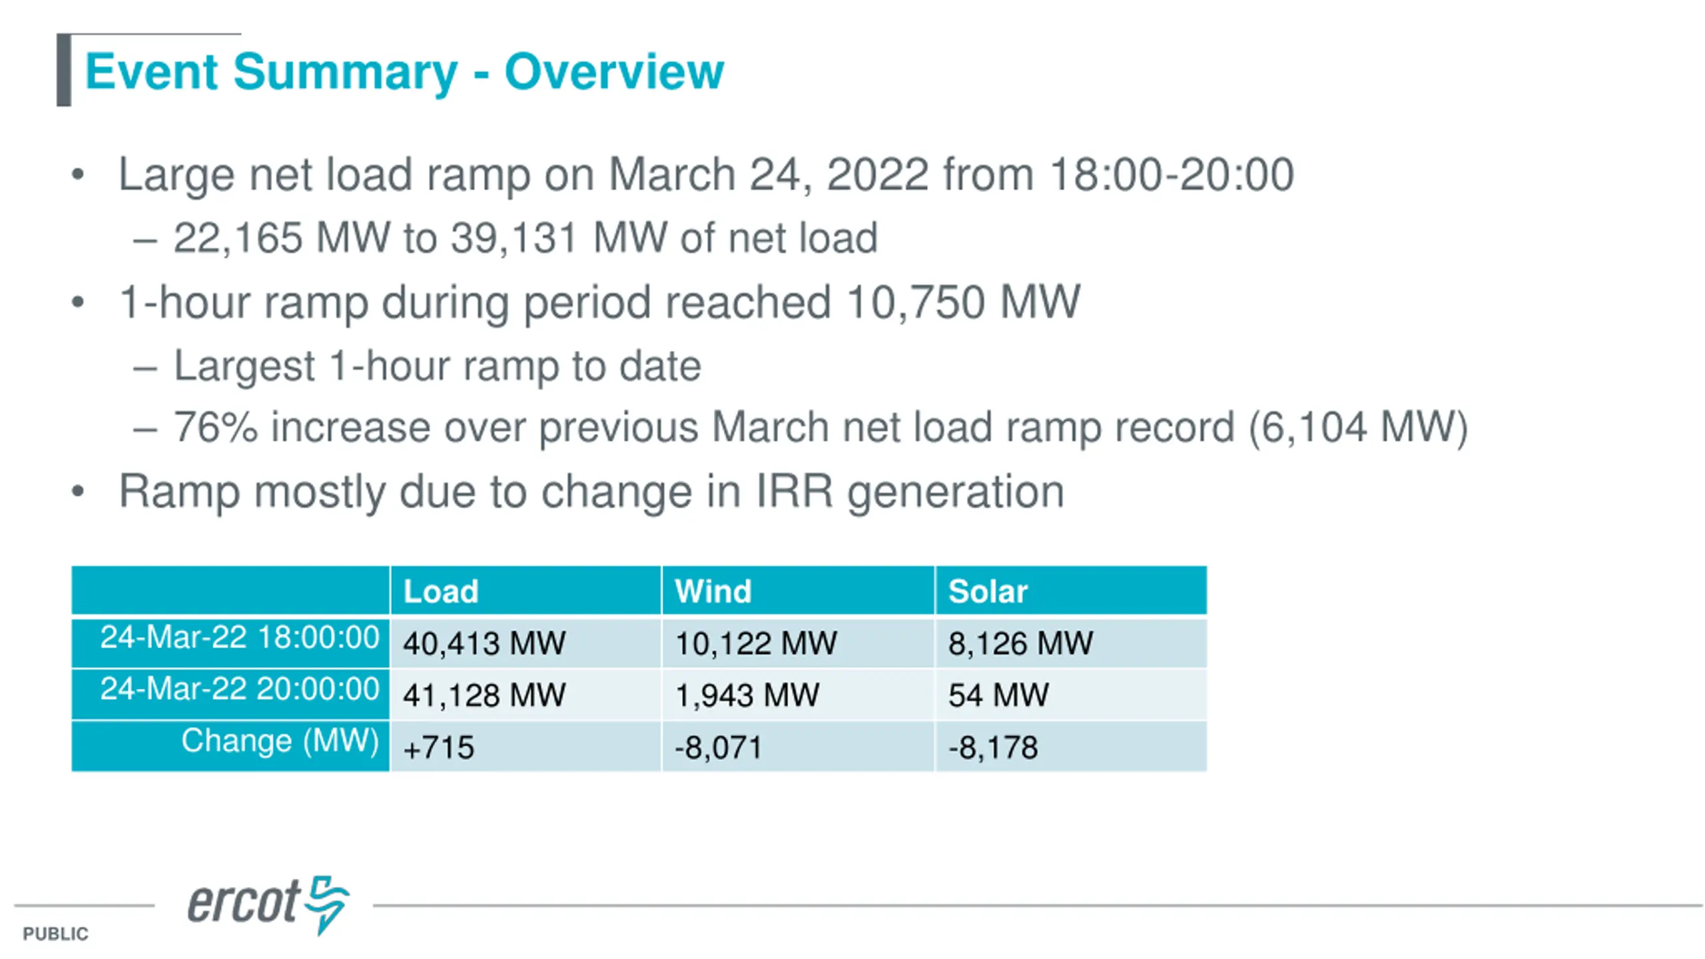This screenshot has width=1705, height=959.
Task: Click the 'Change (MW)' row label
Action: [x=230, y=747]
